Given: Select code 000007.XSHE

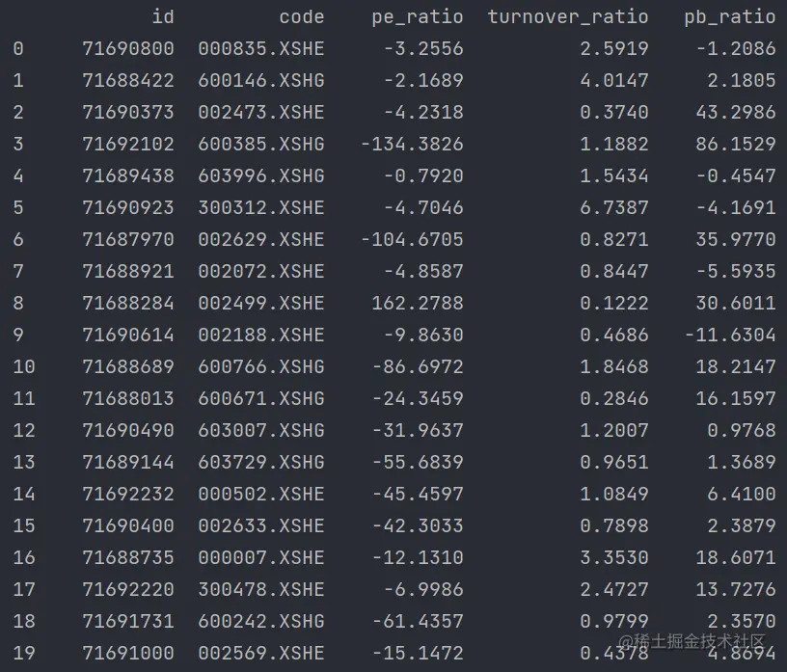Looking at the screenshot, I should (x=261, y=557).
